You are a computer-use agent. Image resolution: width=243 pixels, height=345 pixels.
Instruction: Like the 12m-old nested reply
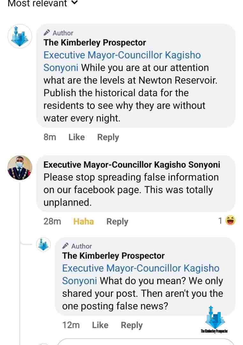[100, 325]
